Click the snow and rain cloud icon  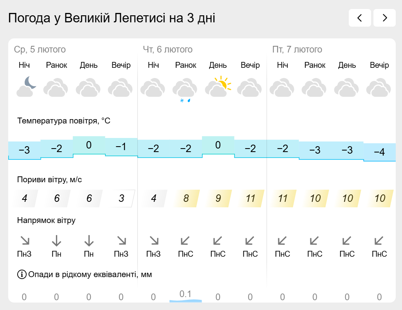(x=185, y=90)
